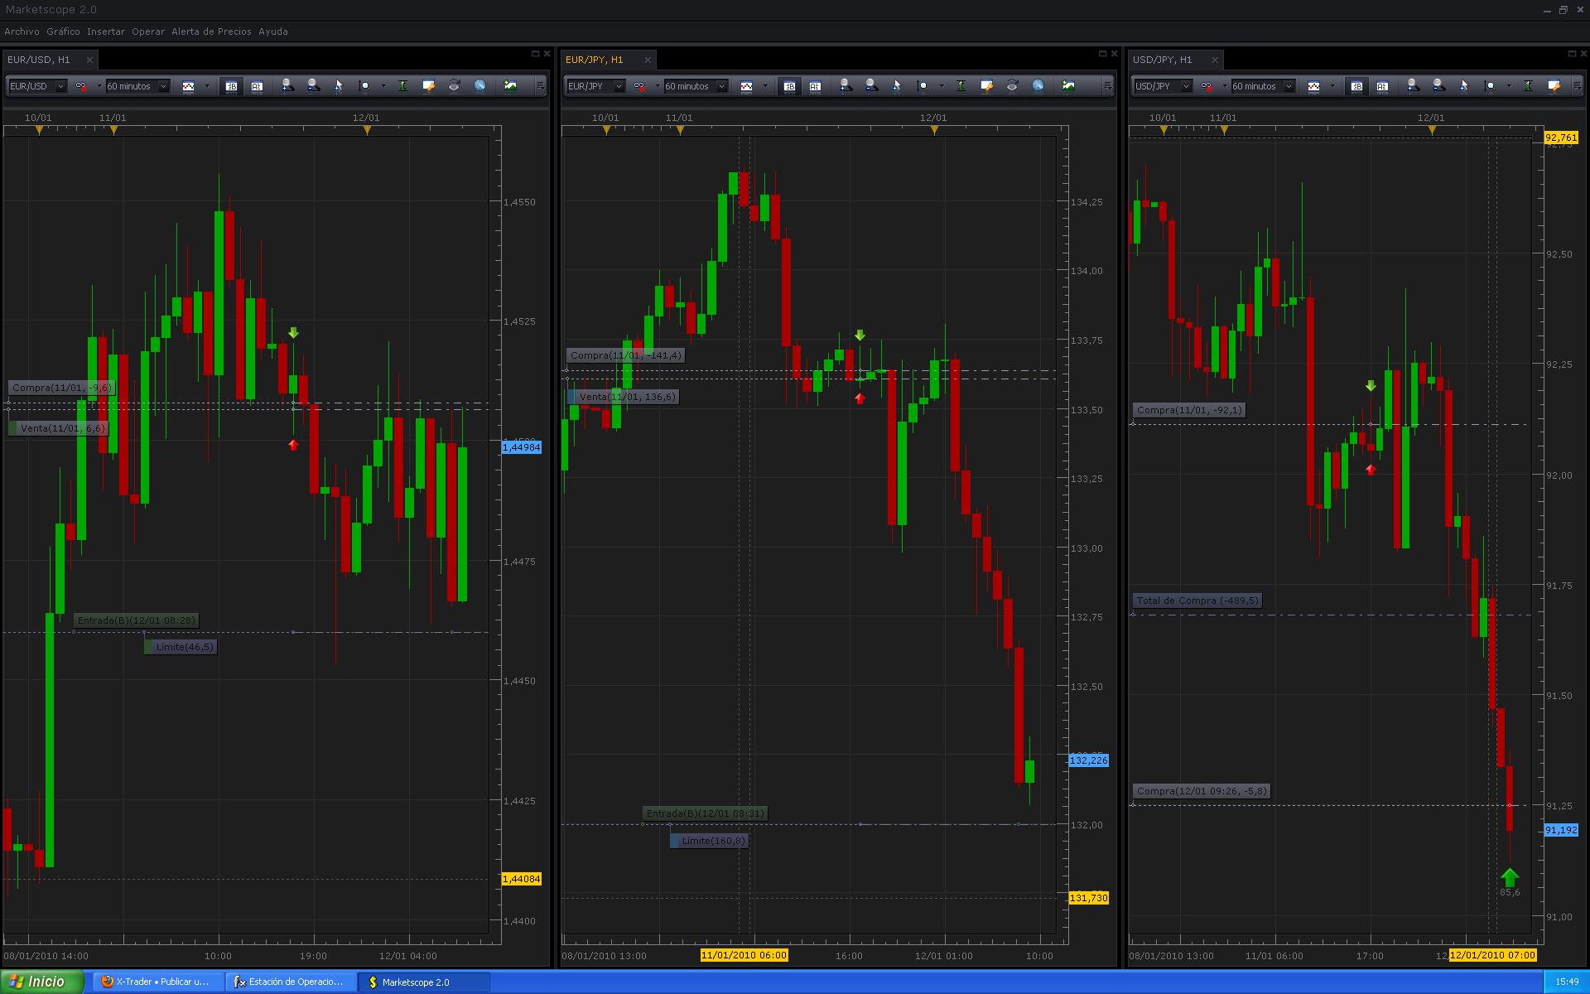This screenshot has width=1590, height=994.
Task: Click vertical autoscale green arrow in EUR/JPY toolbar
Action: tap(961, 85)
